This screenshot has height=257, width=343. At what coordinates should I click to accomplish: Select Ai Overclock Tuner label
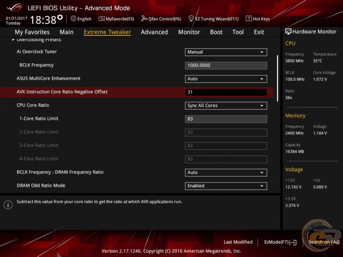point(37,51)
